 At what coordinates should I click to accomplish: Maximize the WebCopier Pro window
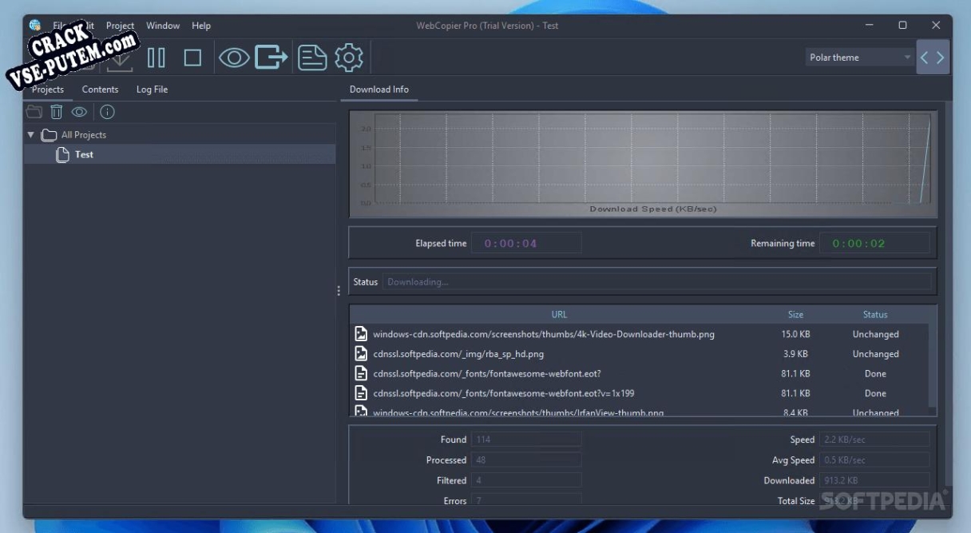(x=902, y=26)
